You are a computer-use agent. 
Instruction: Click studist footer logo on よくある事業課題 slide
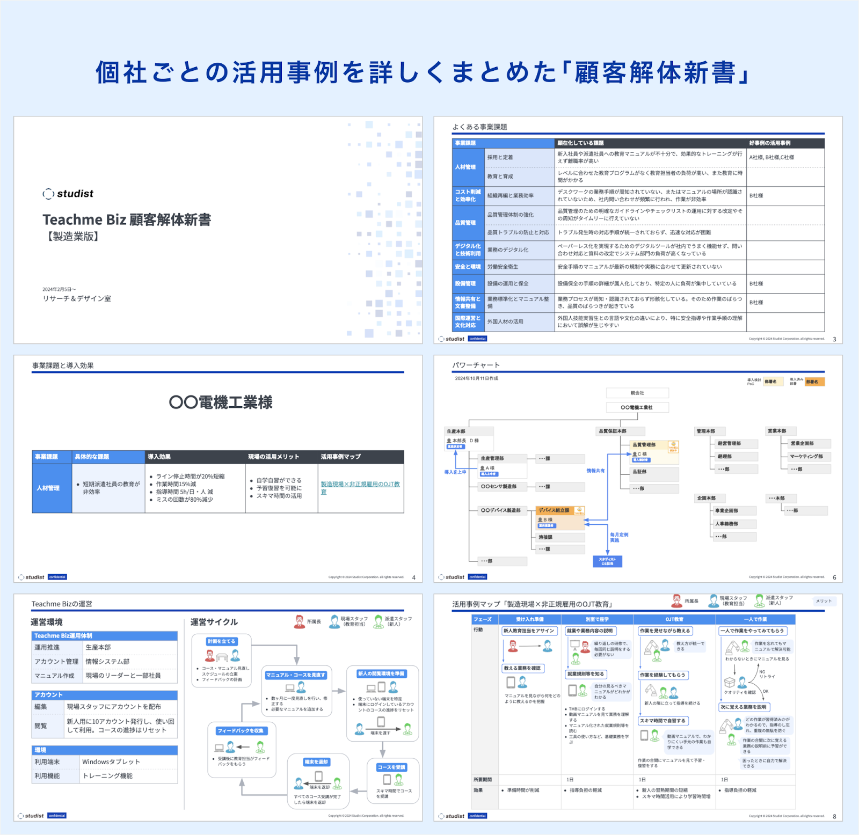click(x=452, y=339)
